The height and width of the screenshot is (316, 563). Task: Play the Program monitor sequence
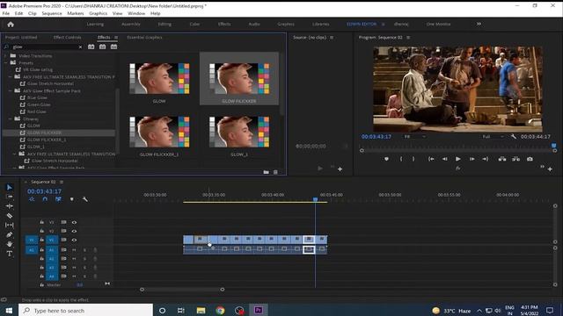click(457, 159)
